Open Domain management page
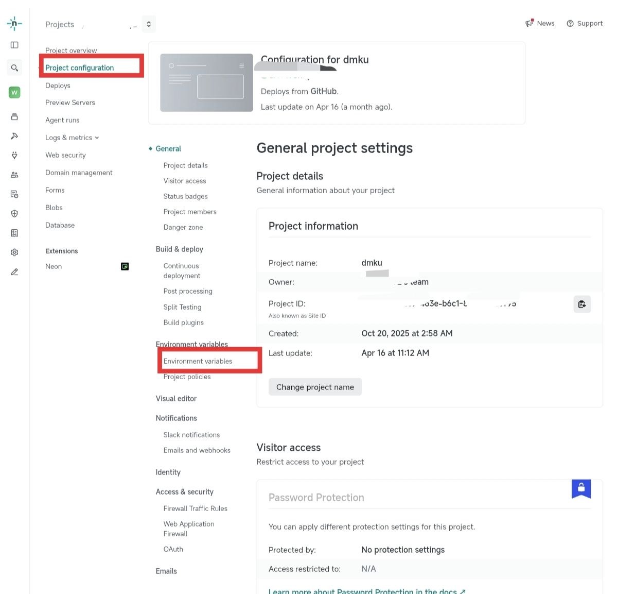The image size is (617, 594). click(79, 173)
